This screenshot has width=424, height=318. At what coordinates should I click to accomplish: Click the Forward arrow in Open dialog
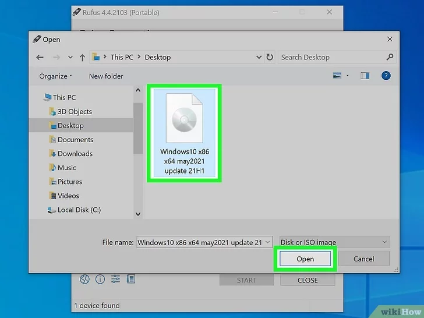click(x=56, y=57)
